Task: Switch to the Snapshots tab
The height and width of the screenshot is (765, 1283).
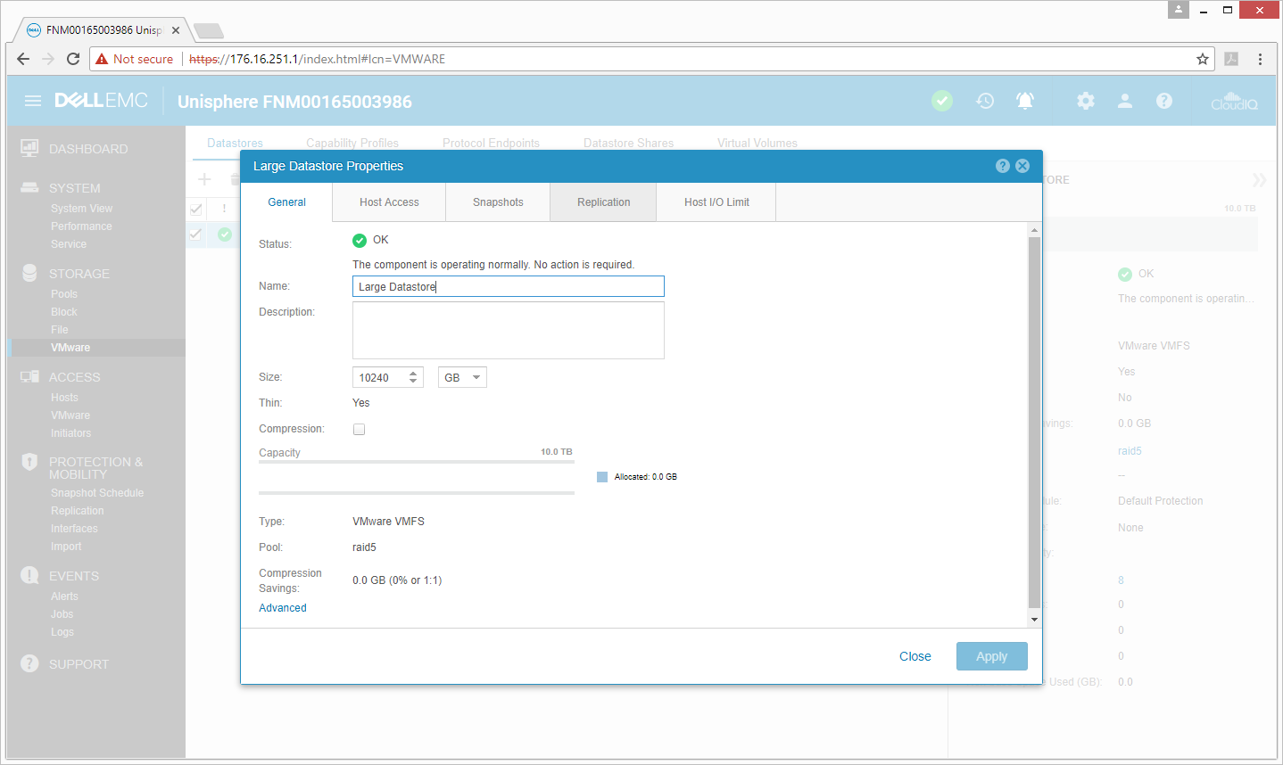Action: click(498, 202)
